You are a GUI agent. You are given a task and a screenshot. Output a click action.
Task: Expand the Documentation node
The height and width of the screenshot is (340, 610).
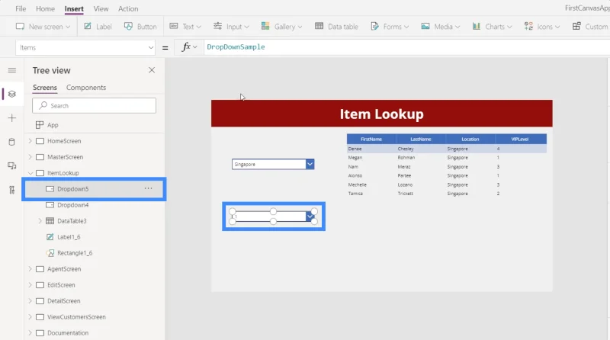pos(30,332)
